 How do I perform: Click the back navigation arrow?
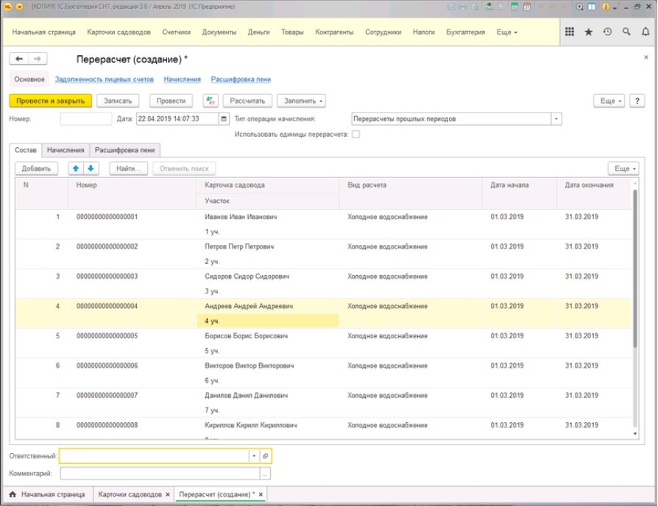pyautogui.click(x=19, y=59)
